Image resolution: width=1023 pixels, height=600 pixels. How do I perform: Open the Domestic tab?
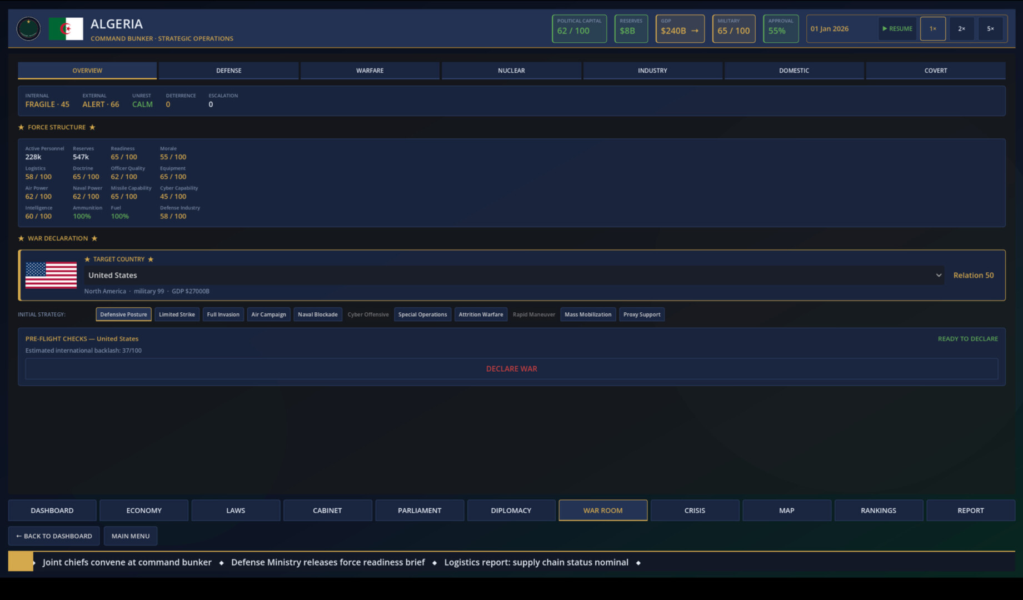click(x=794, y=71)
